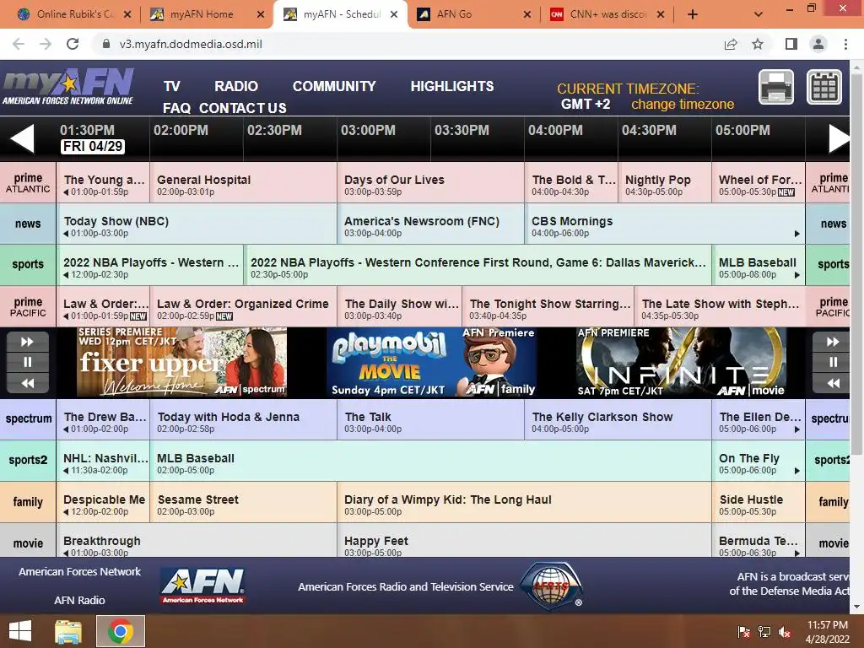Open the TV menu

pos(172,87)
